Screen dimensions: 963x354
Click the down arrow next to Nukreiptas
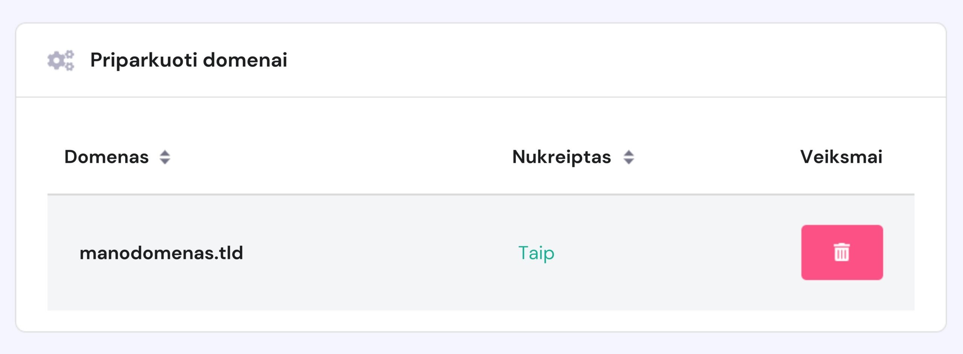[629, 162]
